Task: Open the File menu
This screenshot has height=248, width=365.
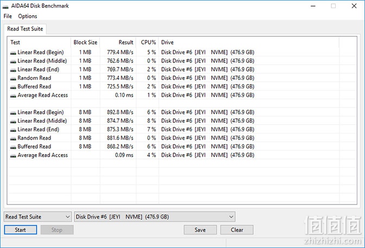Action: [8, 16]
